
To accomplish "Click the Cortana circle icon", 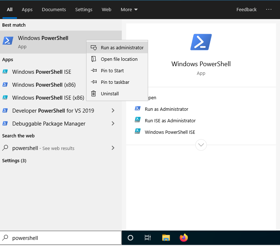I will point(130,238).
